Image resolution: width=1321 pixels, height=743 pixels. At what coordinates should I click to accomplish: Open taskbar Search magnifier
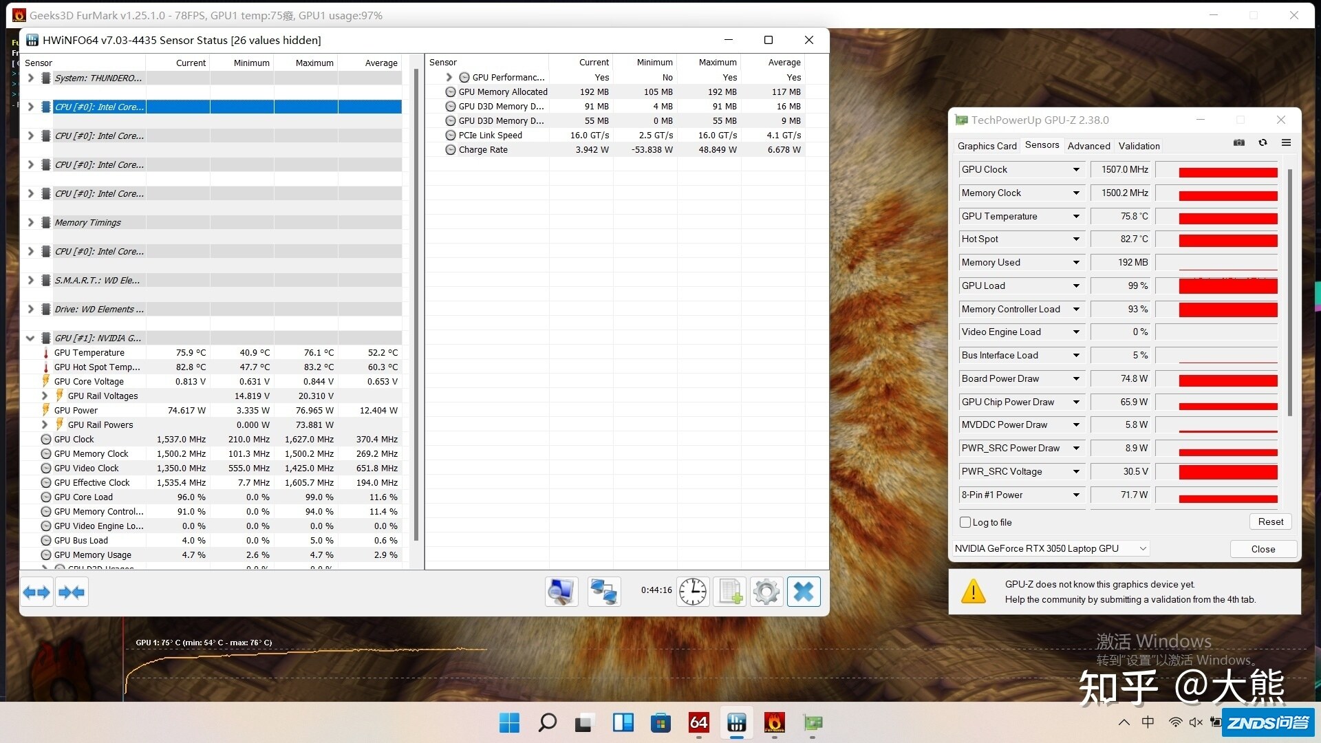[547, 722]
